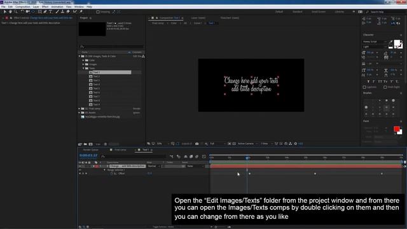Open the 1 View layout dropdown
The image size is (407, 229).
(x=266, y=144)
